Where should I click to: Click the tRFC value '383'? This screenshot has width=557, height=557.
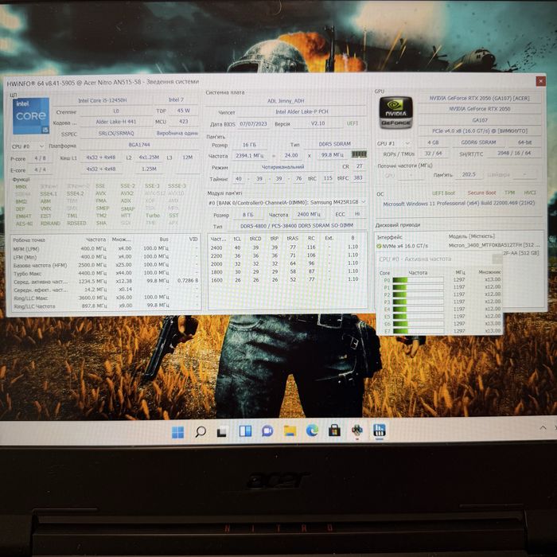pos(358,177)
